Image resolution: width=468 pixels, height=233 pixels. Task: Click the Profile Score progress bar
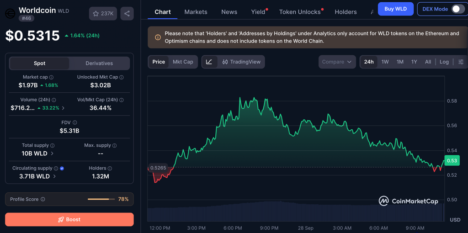101,199
